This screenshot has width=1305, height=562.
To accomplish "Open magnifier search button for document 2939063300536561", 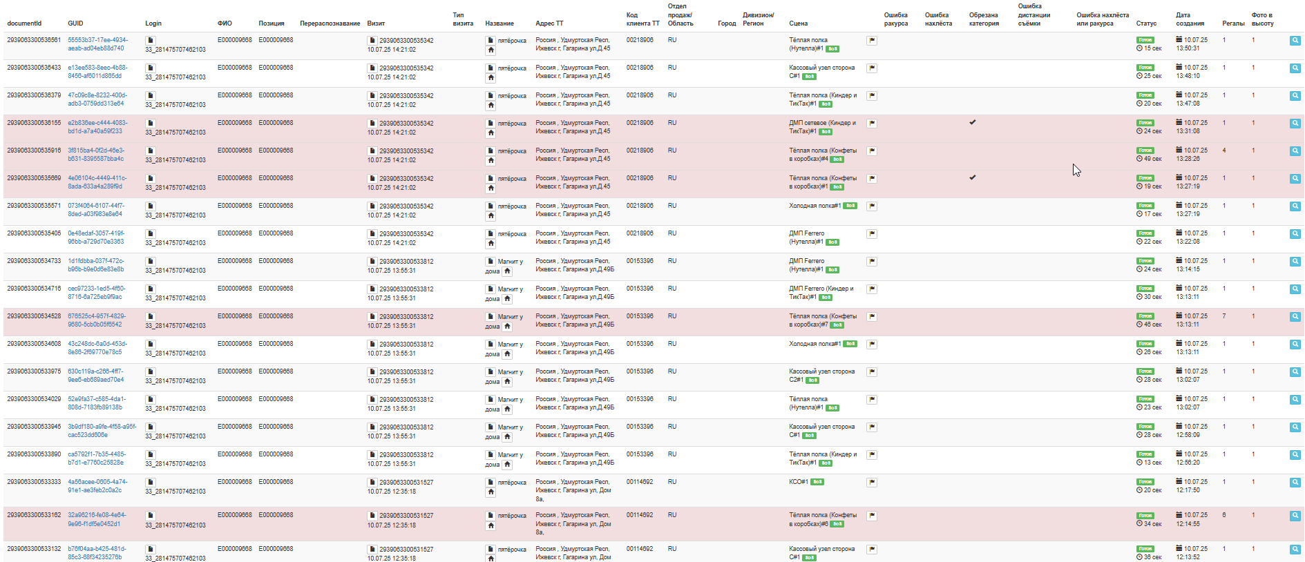I will click(x=1295, y=41).
